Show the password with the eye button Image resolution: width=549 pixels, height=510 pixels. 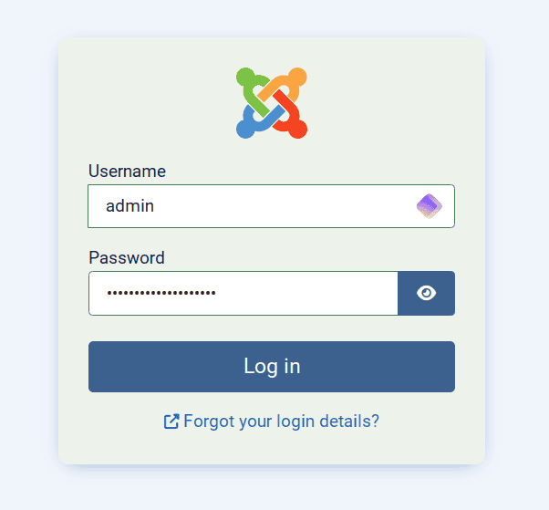(x=426, y=293)
